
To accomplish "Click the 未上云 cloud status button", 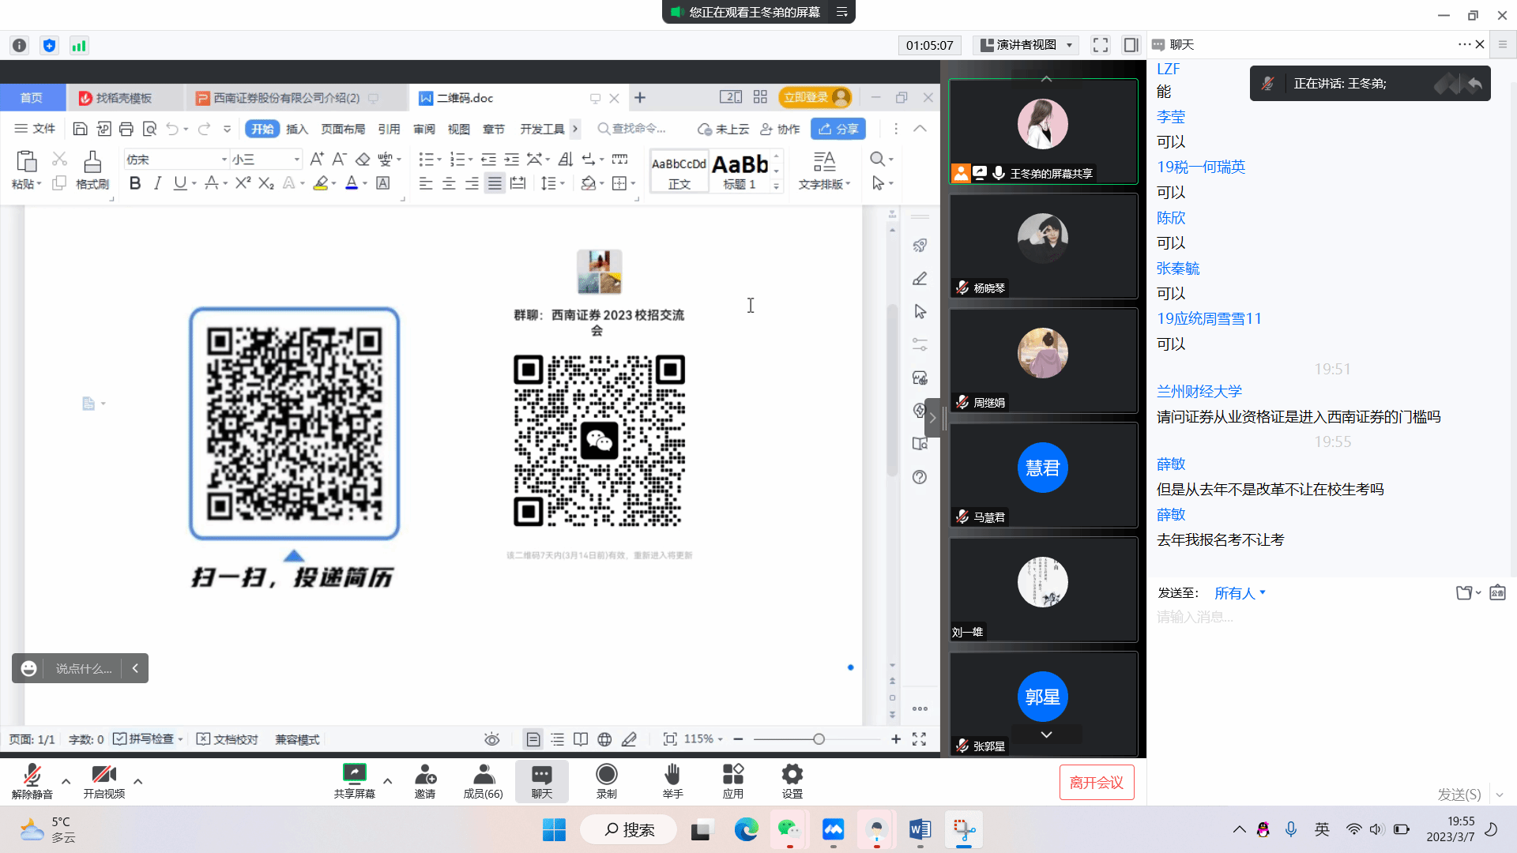I will pos(723,129).
